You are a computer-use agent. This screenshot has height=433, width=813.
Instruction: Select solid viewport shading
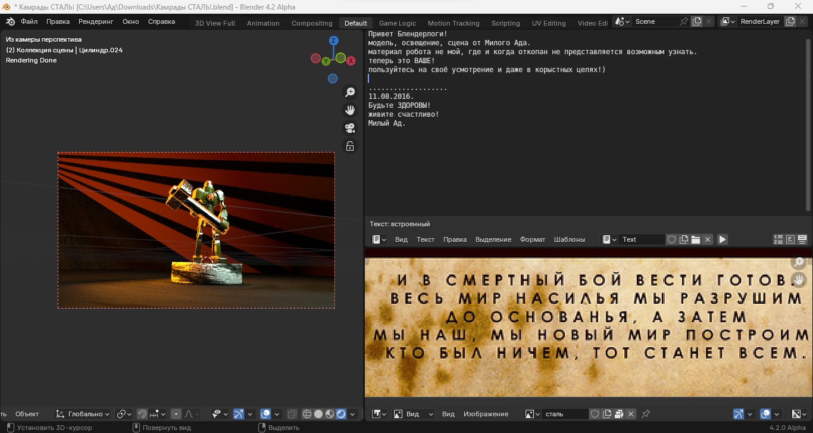click(x=318, y=414)
